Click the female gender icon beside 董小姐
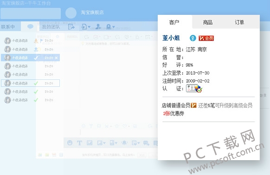Screen dimensions: 270x175 click(193, 38)
